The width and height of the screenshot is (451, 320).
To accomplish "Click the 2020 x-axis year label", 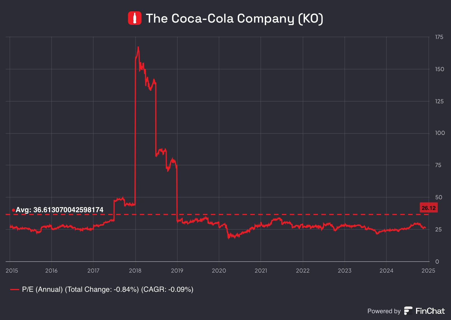I will [x=219, y=271].
